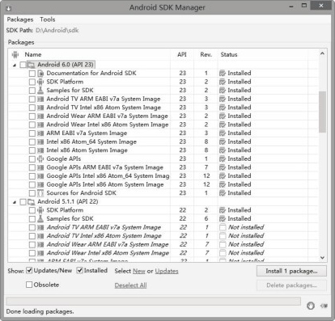The width and height of the screenshot is (335, 321).
Task: Click the log window icon at bottom right
Action: click(x=324, y=306)
